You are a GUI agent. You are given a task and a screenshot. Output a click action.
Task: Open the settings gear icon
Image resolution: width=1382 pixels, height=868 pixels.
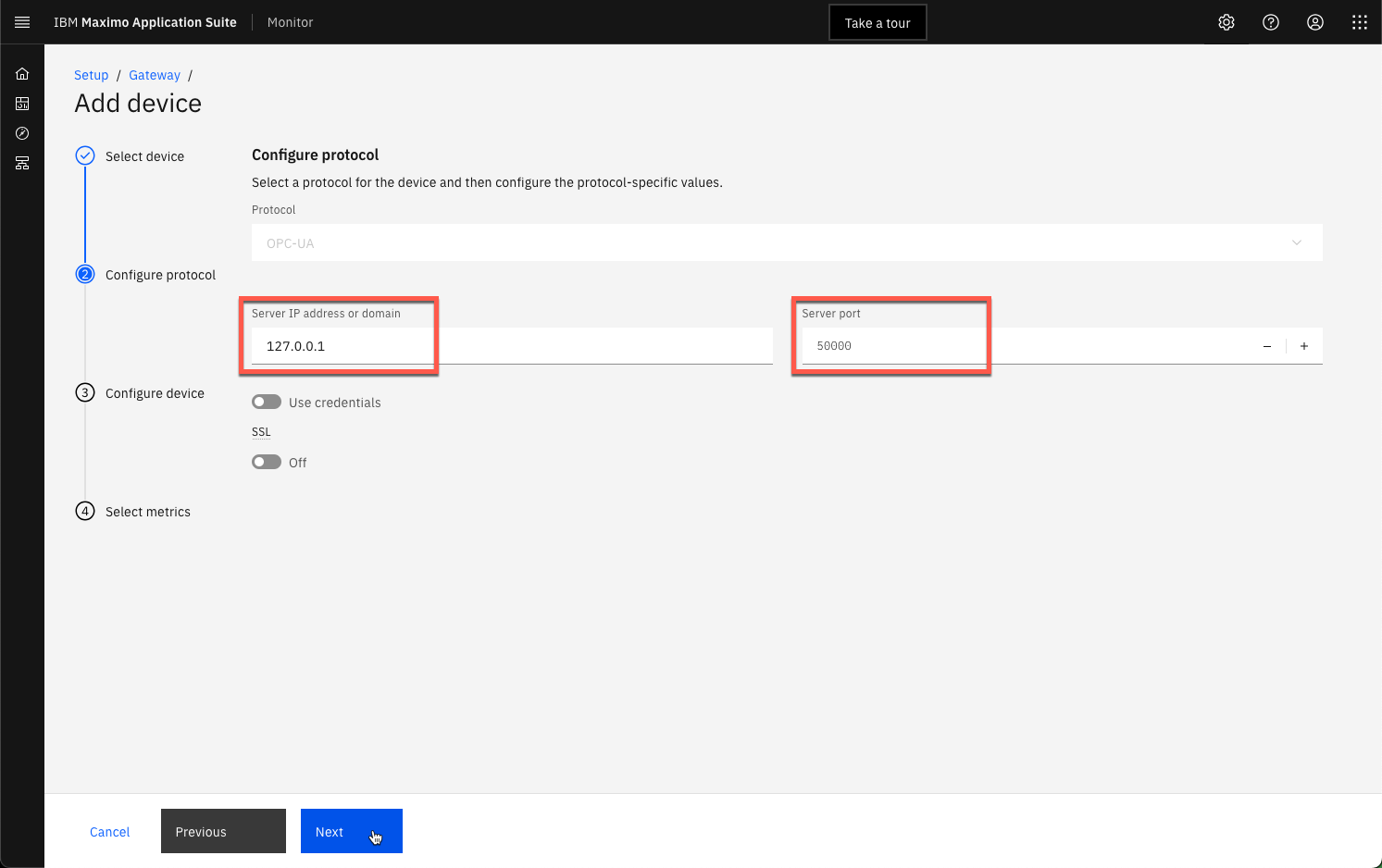click(x=1226, y=22)
